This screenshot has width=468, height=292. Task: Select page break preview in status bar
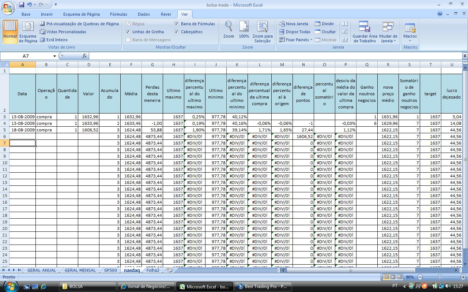tap(400, 277)
